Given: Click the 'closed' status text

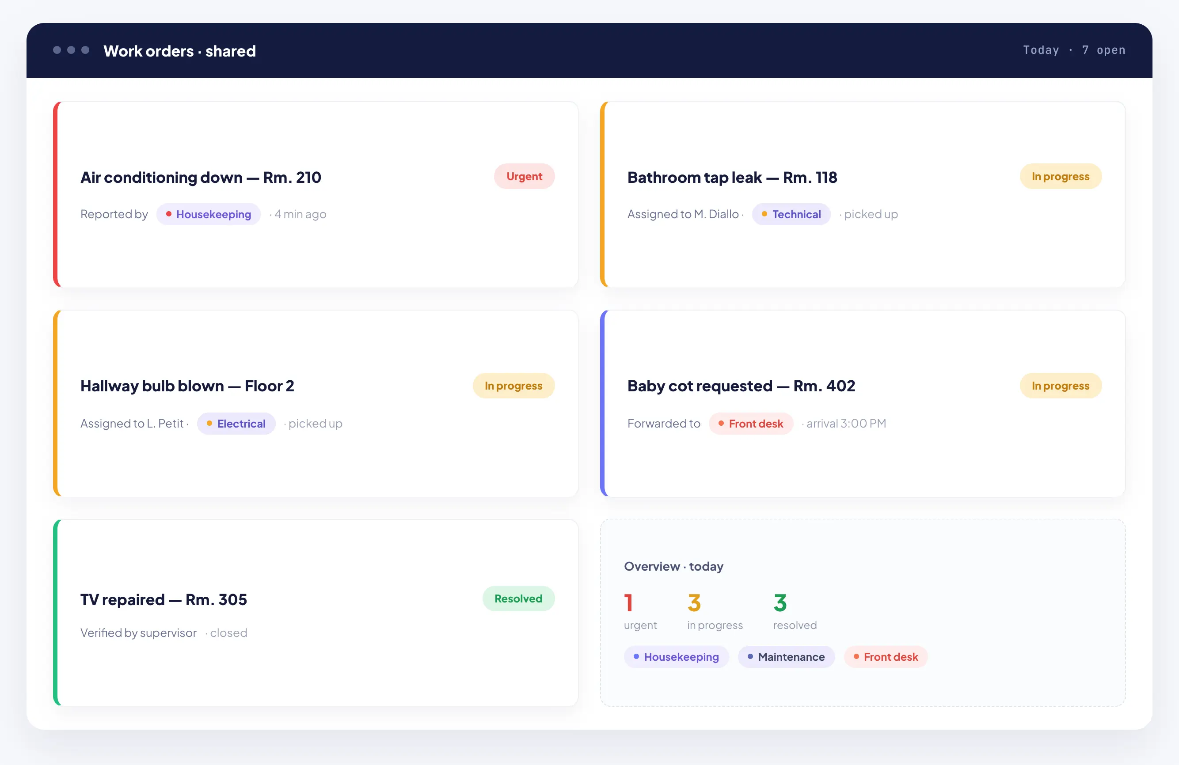Looking at the screenshot, I should (228, 633).
